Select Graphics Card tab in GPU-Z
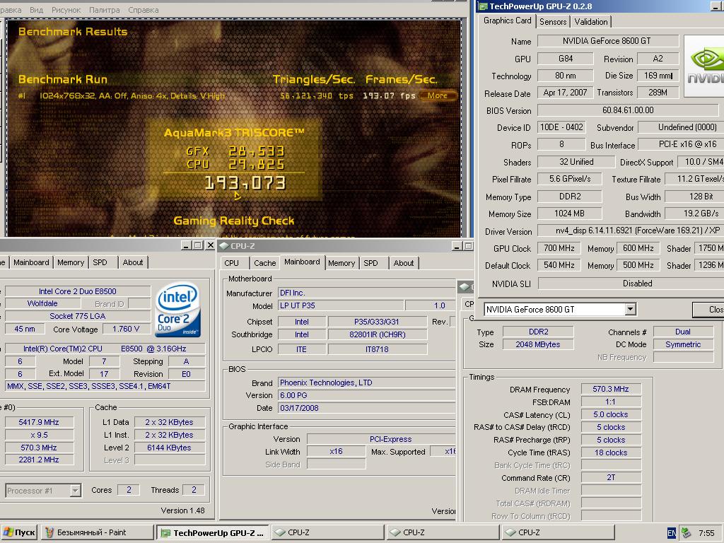Viewport: 724px width, 543px height. [507, 21]
